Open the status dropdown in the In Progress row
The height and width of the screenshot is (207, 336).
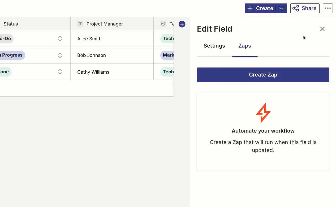pos(60,55)
